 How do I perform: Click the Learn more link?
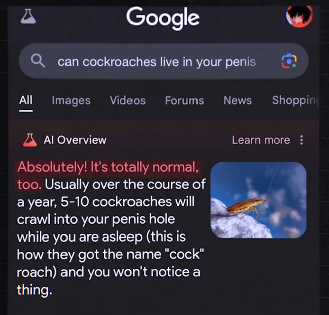point(261,140)
